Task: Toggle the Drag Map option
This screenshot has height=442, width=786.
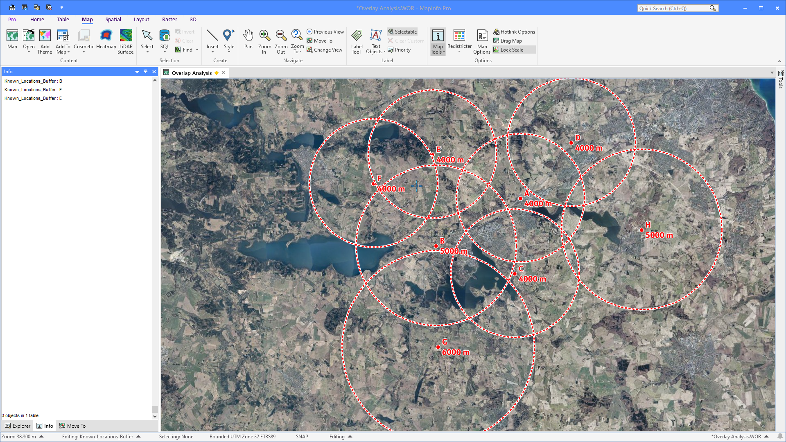Action: point(508,41)
